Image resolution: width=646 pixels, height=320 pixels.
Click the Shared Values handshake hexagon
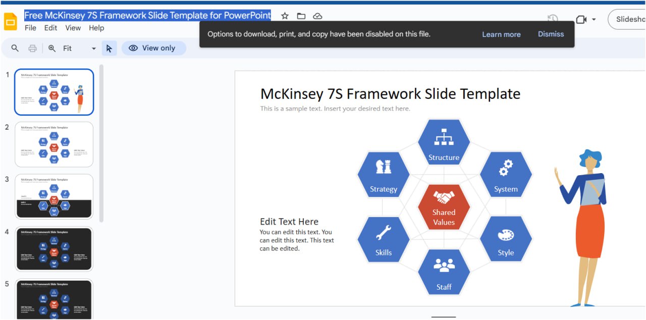[x=444, y=207]
